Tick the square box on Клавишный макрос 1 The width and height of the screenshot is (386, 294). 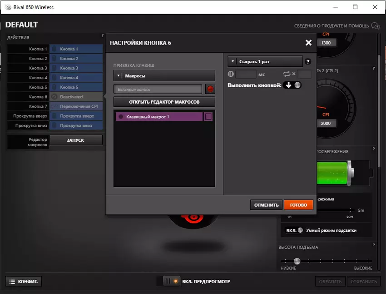208,117
